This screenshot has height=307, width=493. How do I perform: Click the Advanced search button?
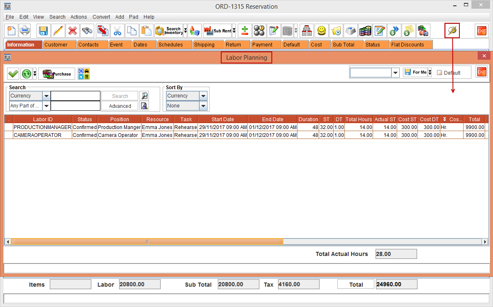(x=120, y=105)
